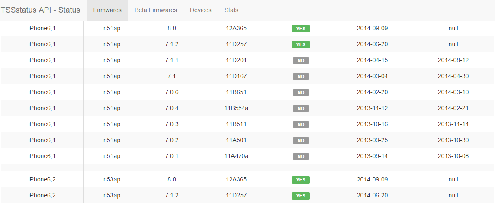Select build number 11B511
This screenshot has width=495, height=203.
236,124
